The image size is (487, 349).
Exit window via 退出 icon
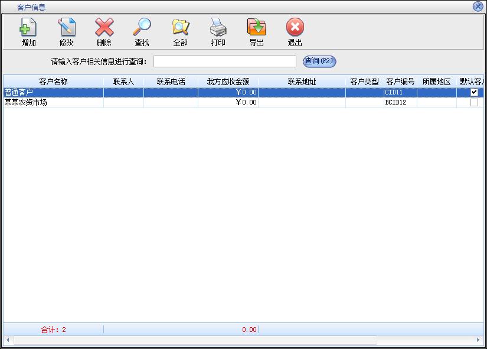click(x=295, y=28)
